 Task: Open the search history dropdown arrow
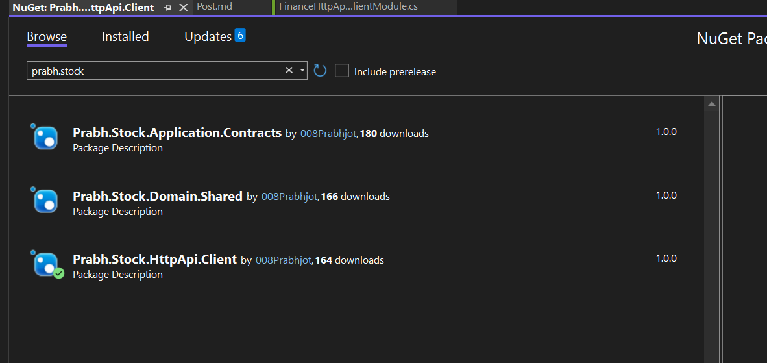[x=302, y=70]
